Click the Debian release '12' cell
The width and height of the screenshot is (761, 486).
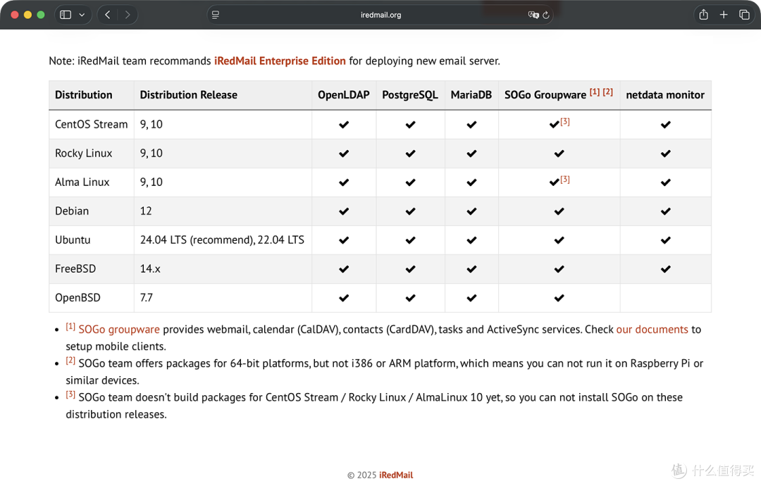tap(223, 211)
